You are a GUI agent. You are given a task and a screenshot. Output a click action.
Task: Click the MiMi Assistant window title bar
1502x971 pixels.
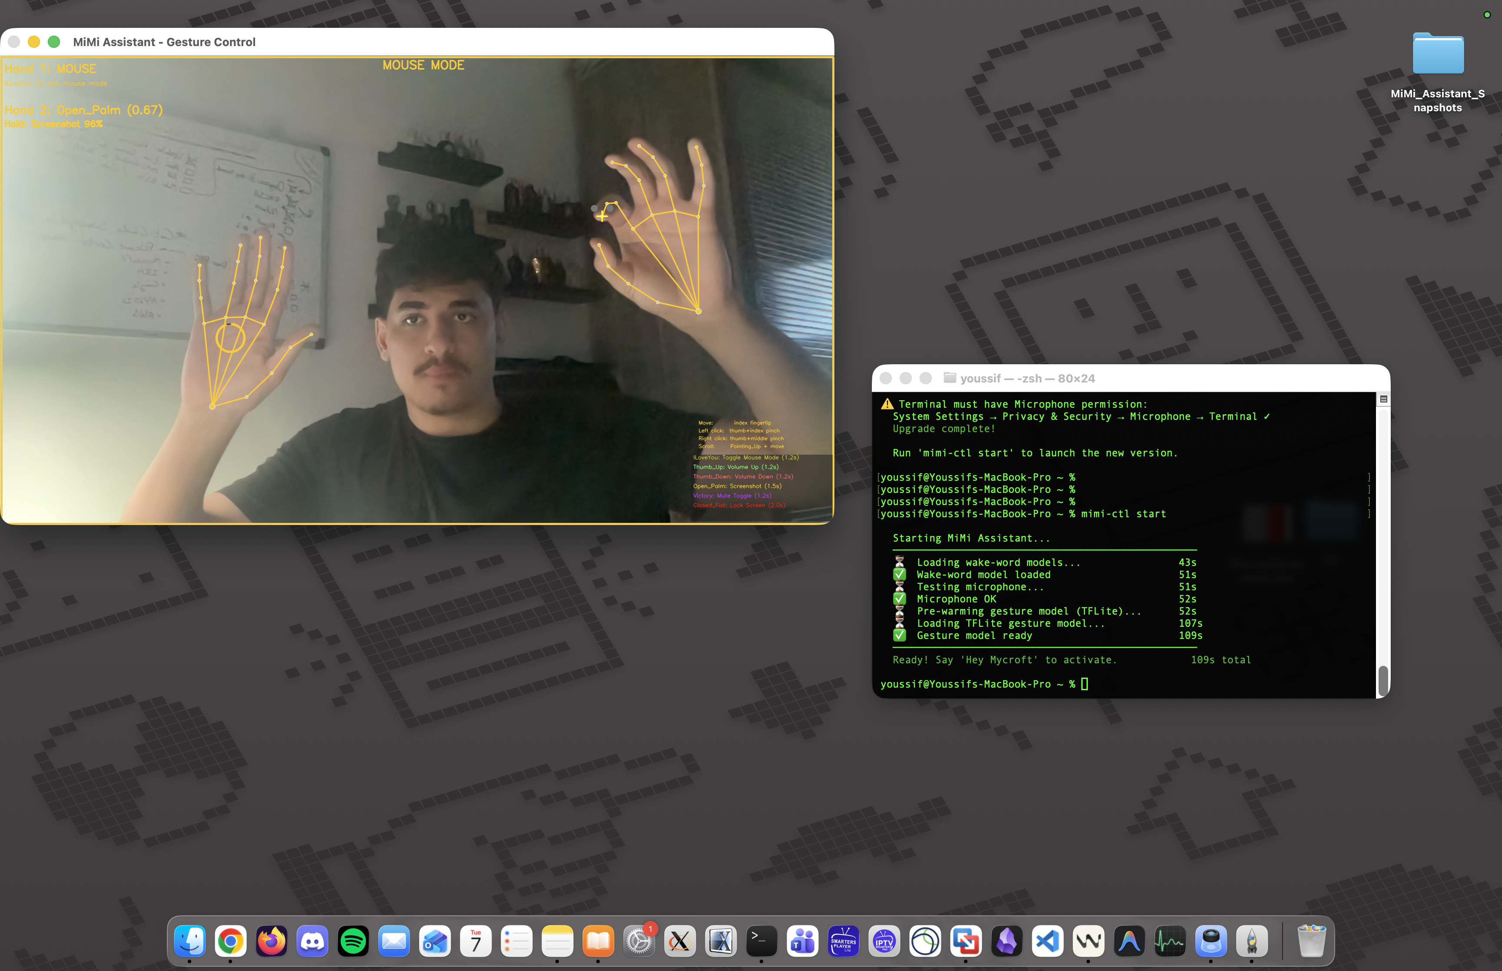(x=441, y=42)
